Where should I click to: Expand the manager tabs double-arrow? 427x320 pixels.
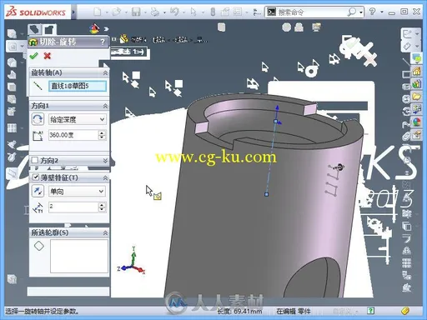pos(106,28)
